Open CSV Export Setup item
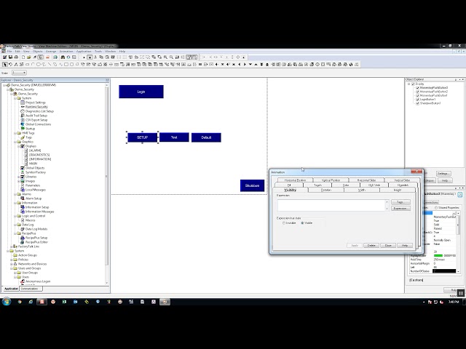The height and width of the screenshot is (349, 466). pos(36,120)
